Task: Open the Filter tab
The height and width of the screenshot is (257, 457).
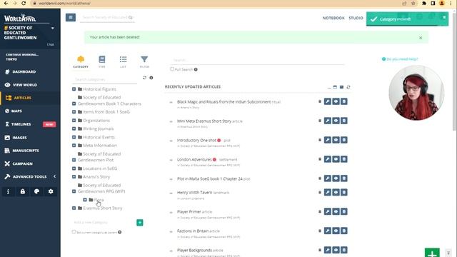Action: tap(144, 62)
